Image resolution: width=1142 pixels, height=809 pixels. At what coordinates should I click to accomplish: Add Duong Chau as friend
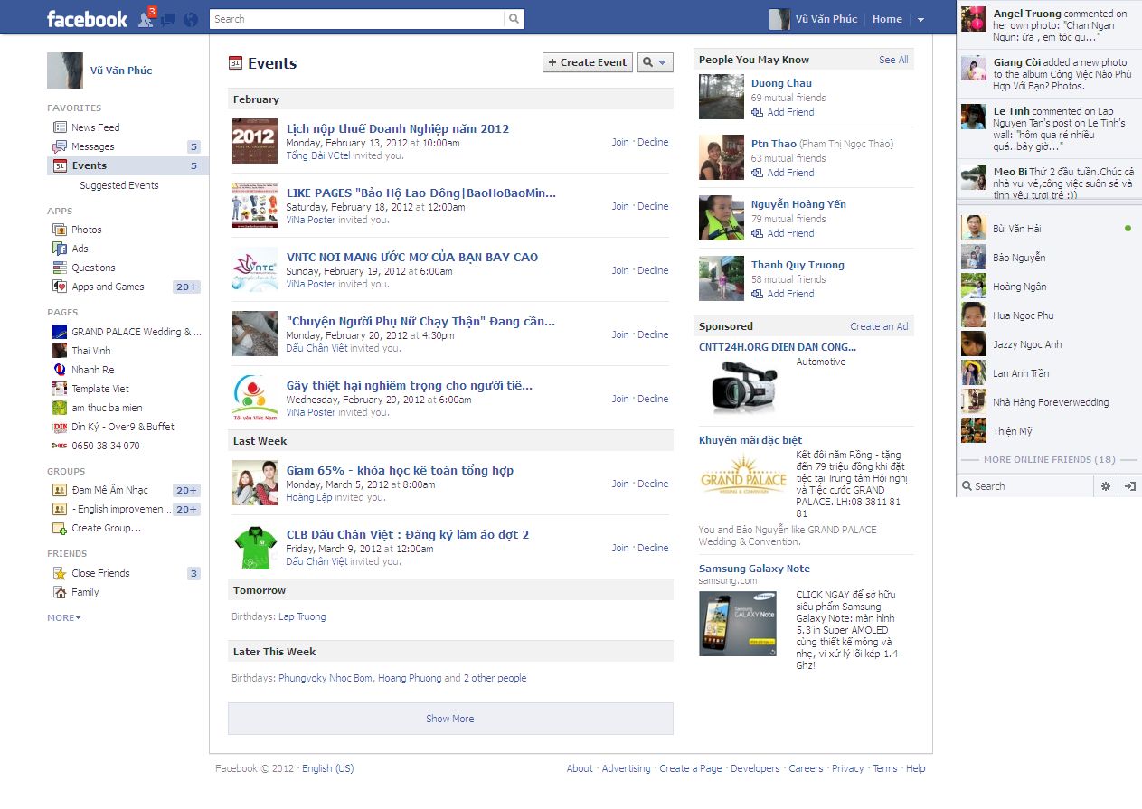click(783, 112)
